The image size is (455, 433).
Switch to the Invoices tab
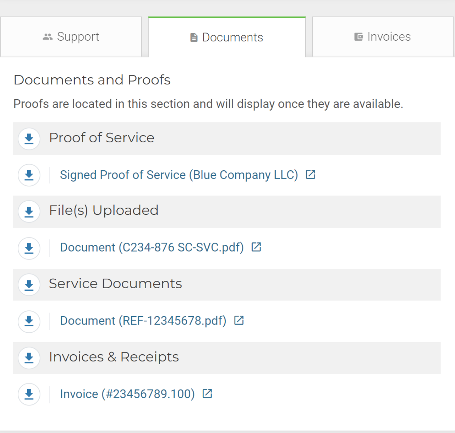[382, 37]
